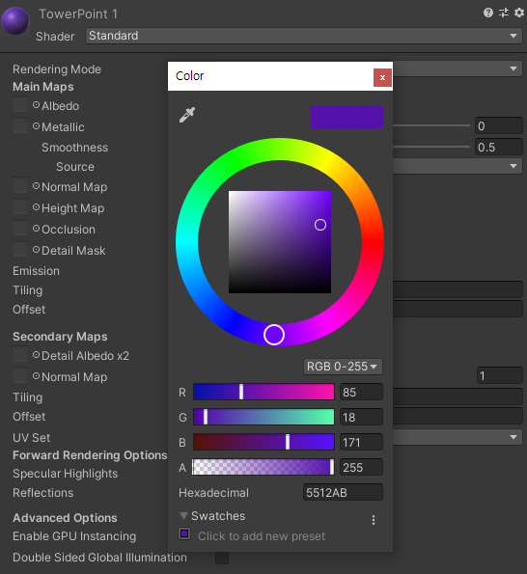Viewport: 527px width, 574px height.
Task: Click the A value field showing 255
Action: (361, 468)
